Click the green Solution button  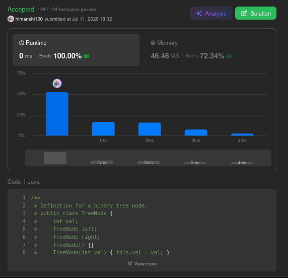coord(256,13)
